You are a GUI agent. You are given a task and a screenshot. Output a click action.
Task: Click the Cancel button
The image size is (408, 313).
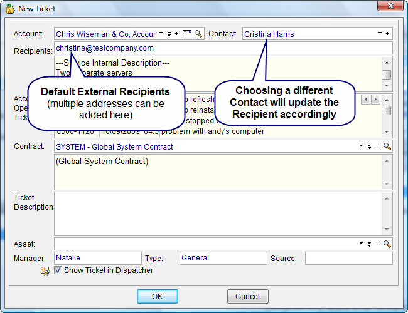(247, 296)
